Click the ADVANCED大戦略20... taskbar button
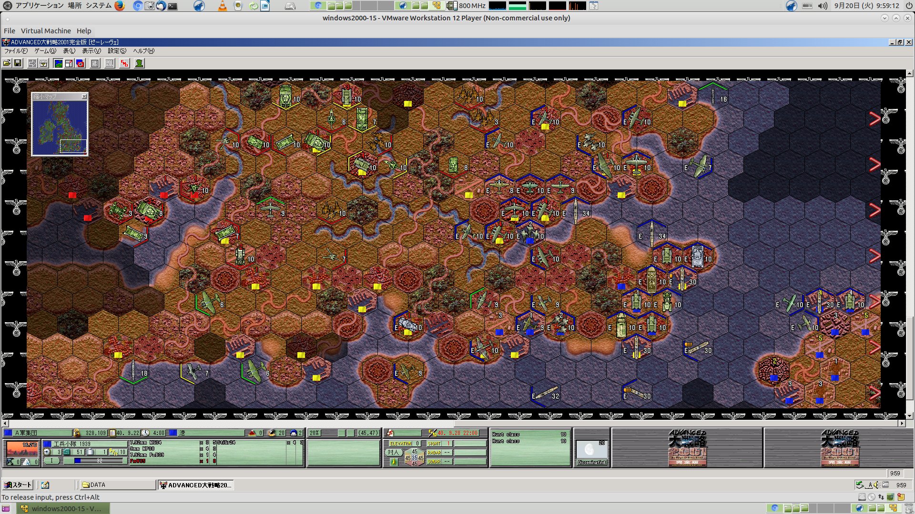This screenshot has width=915, height=514. pyautogui.click(x=195, y=485)
